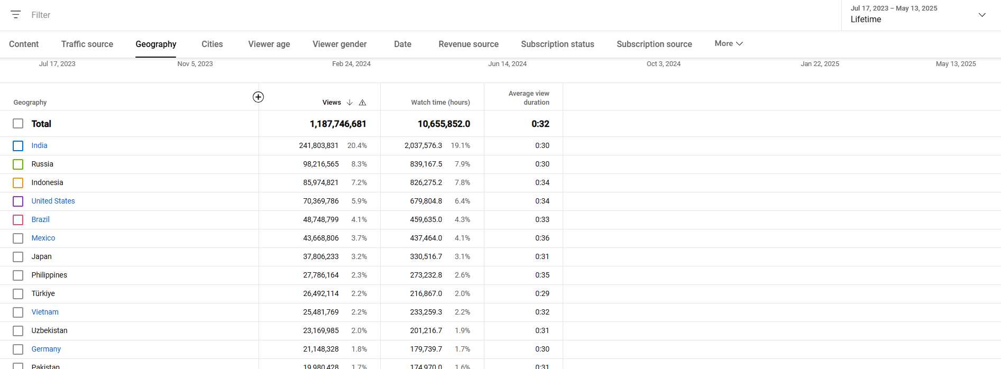Toggle the United States row checkbox
Image resolution: width=1001 pixels, height=369 pixels.
click(18, 201)
